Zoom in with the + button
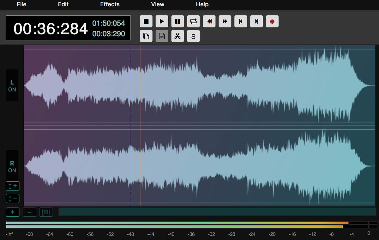 [12, 212]
